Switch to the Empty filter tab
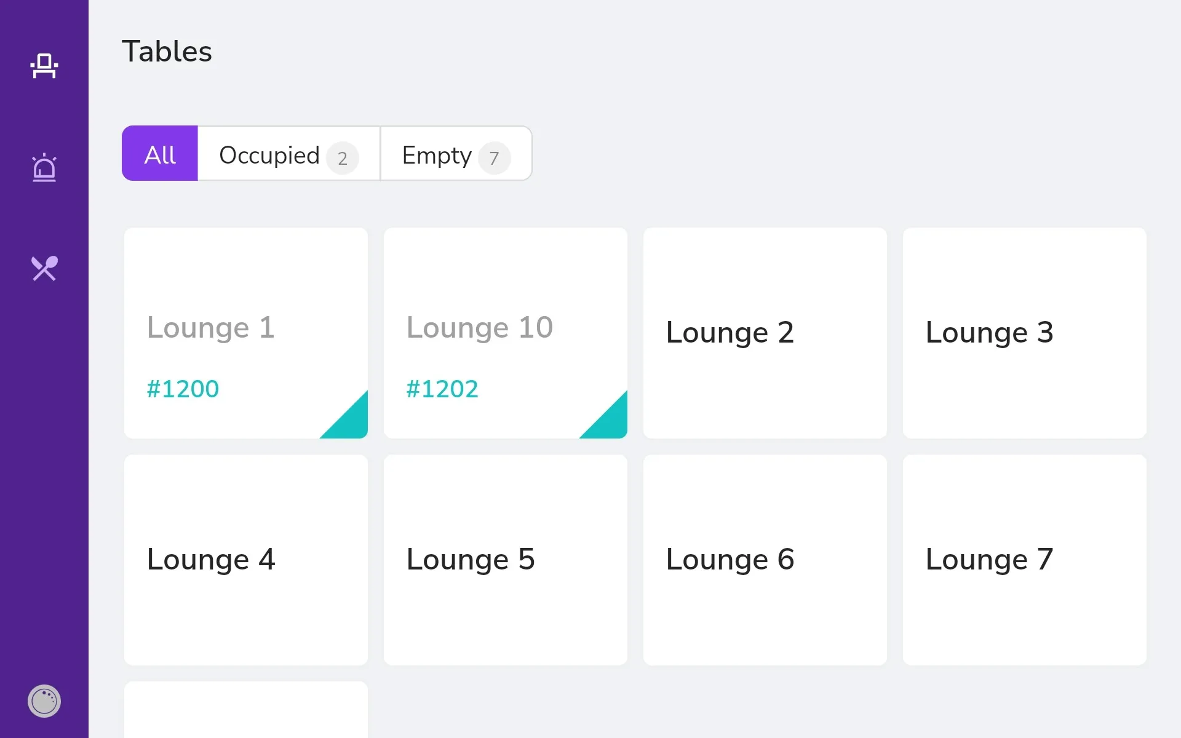1181x738 pixels. [456, 153]
